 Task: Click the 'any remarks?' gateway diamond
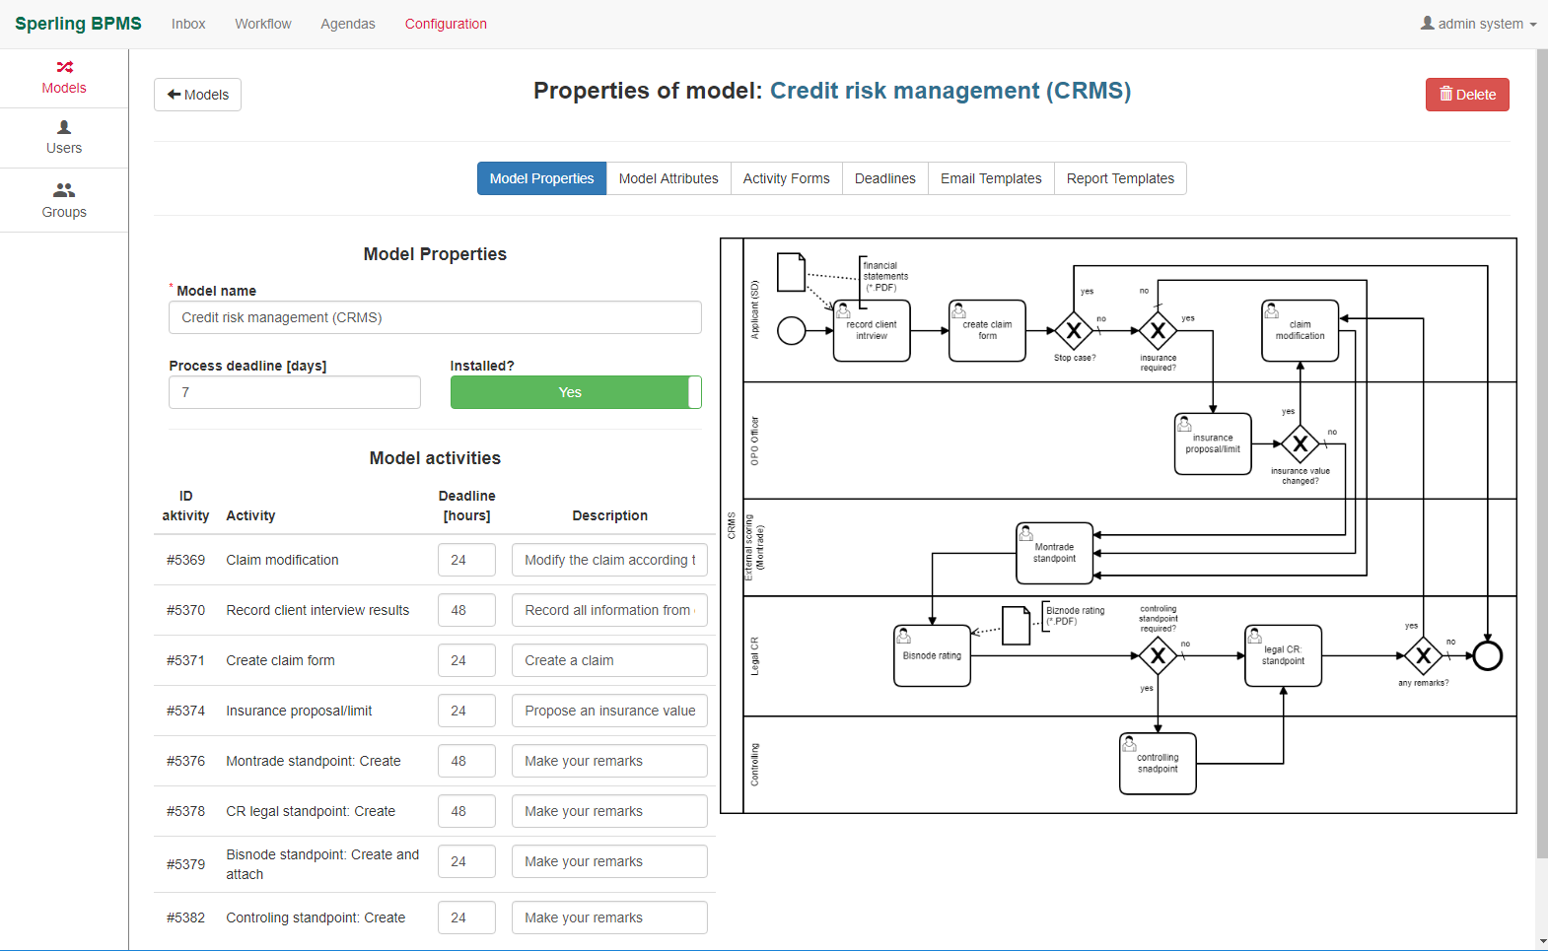(x=1423, y=655)
